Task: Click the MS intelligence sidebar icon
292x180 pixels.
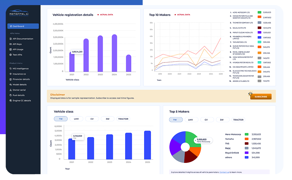Action: pos(11,68)
